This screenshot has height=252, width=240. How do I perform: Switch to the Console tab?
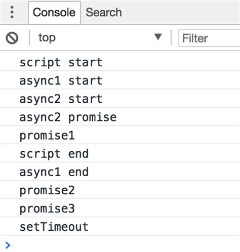pos(54,13)
